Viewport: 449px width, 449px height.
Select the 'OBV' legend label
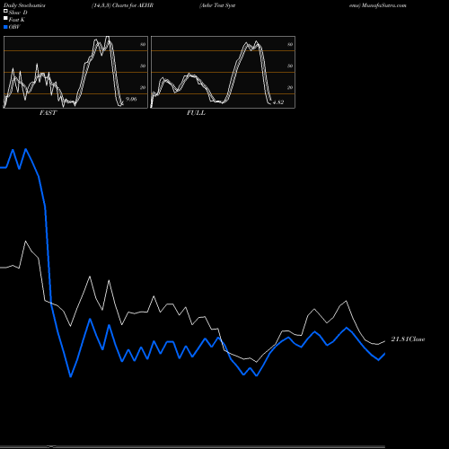(14, 27)
